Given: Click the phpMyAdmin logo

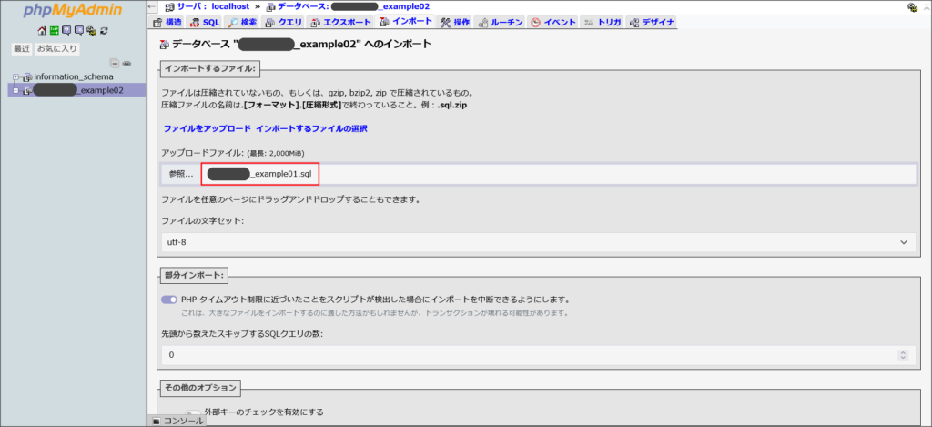Looking at the screenshot, I should point(73,11).
